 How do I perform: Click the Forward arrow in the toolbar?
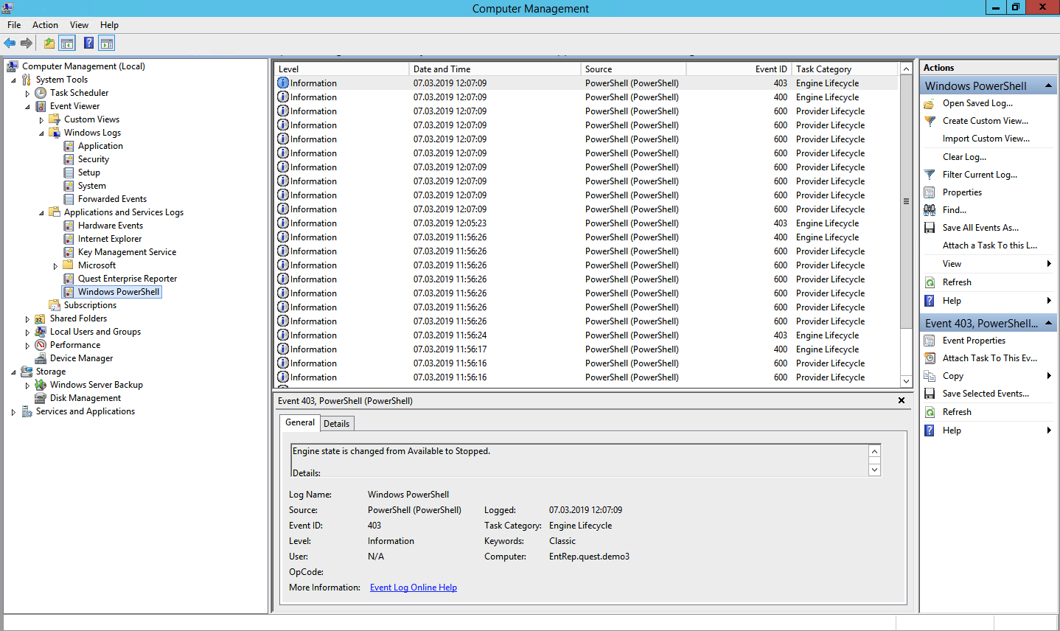click(27, 43)
